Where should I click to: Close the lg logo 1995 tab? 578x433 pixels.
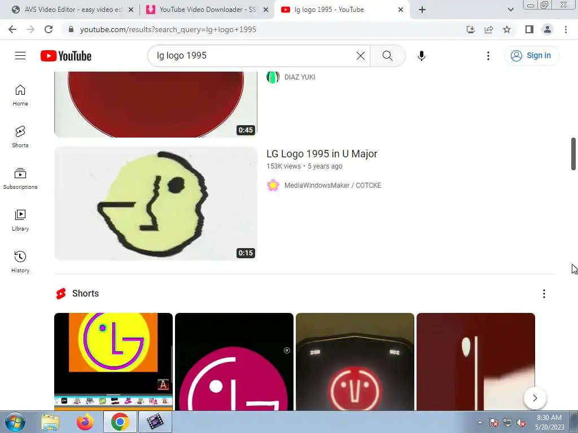pos(401,10)
